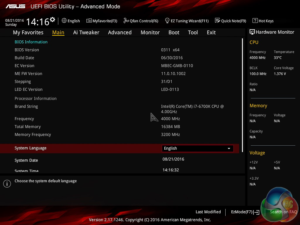Open Quick Note notepad icon

(217, 21)
